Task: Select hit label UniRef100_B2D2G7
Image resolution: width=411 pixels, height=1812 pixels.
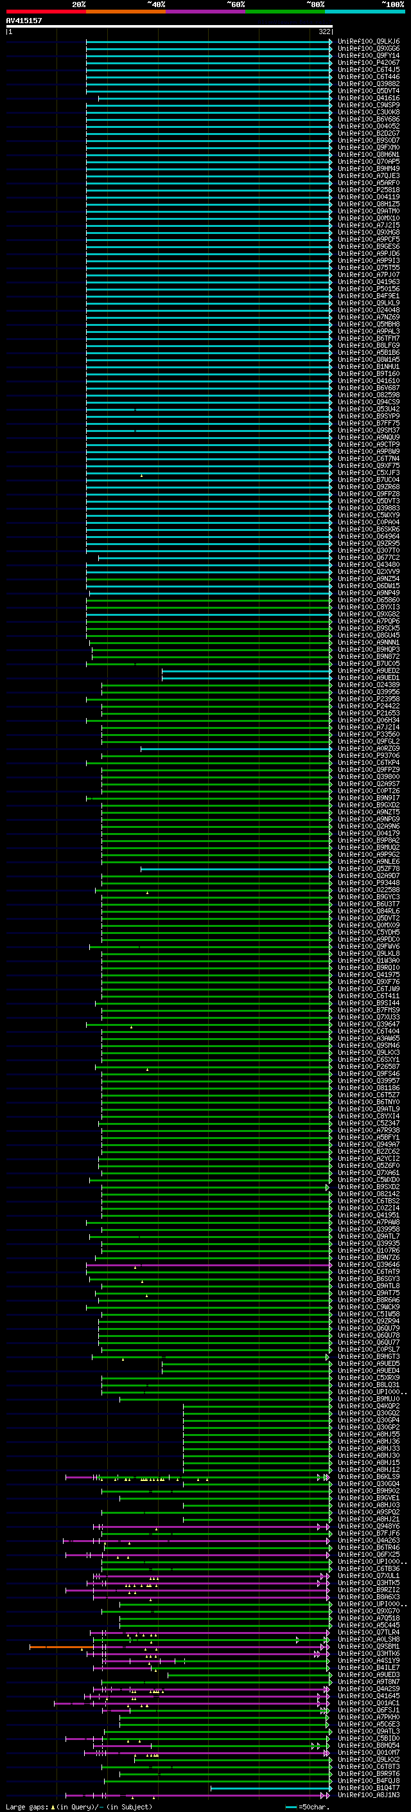Action: pos(369,133)
